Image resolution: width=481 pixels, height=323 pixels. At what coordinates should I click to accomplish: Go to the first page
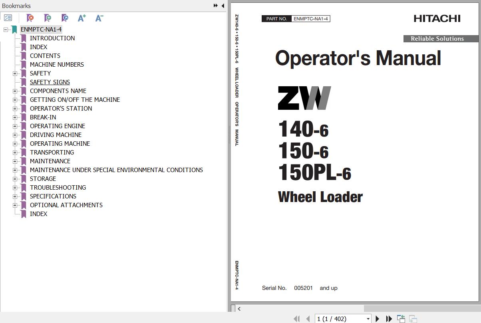click(x=296, y=319)
